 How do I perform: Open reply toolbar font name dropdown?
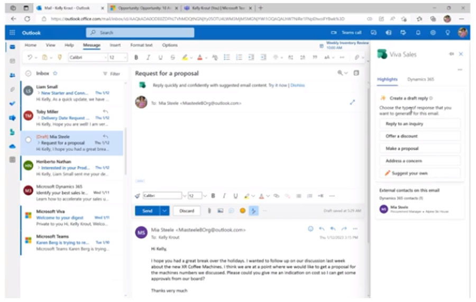click(184, 196)
